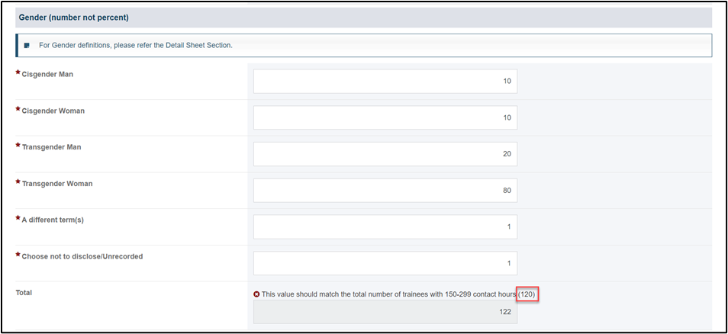Click the highlighted (120) value in error message

(528, 294)
